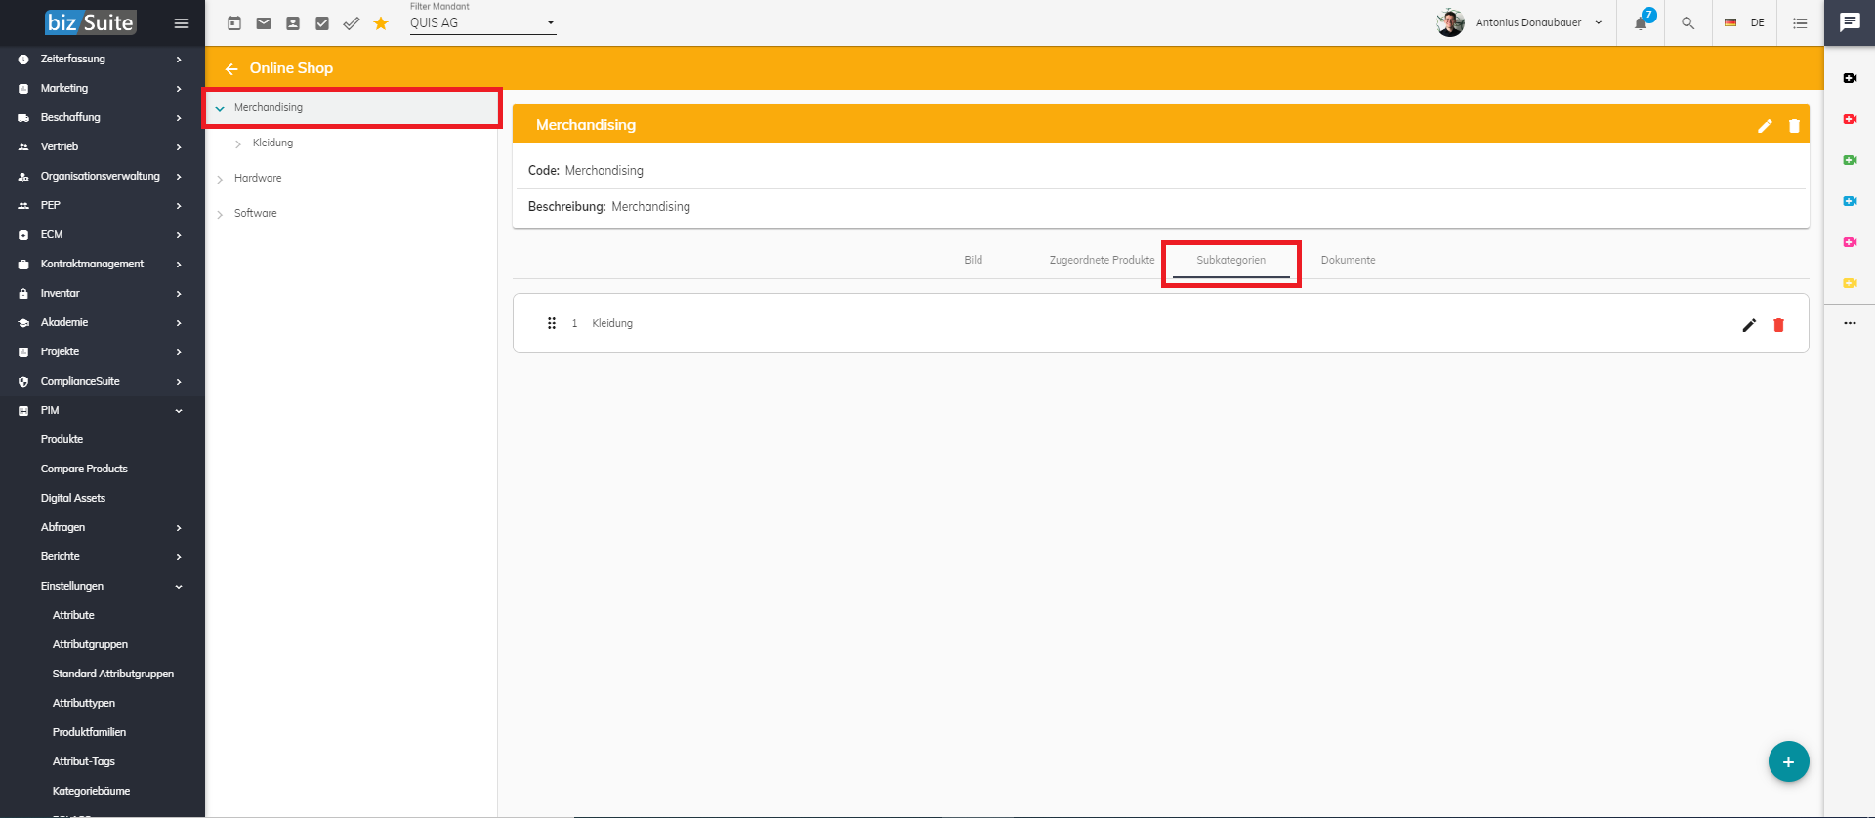Switch to Zugeordnete Produkte tab
The width and height of the screenshot is (1875, 818).
(x=1102, y=260)
